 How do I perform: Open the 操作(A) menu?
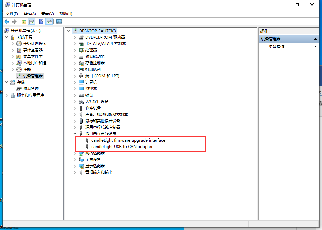pyautogui.click(x=30, y=14)
